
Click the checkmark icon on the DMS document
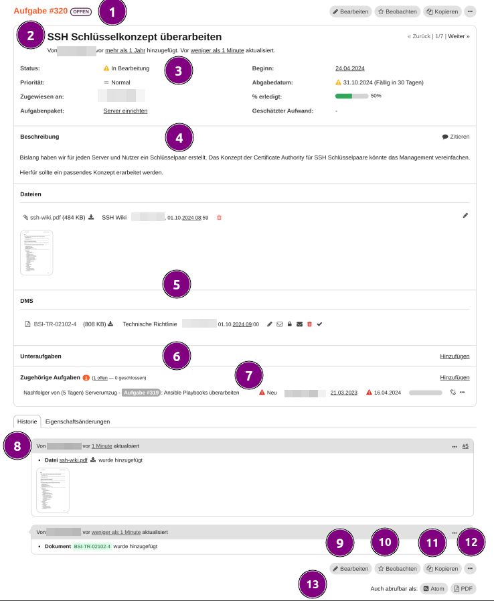(319, 324)
